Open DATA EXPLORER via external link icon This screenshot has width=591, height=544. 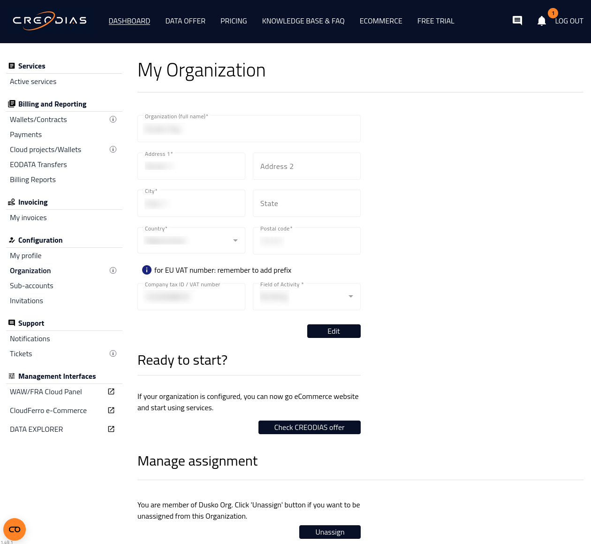[111, 429]
